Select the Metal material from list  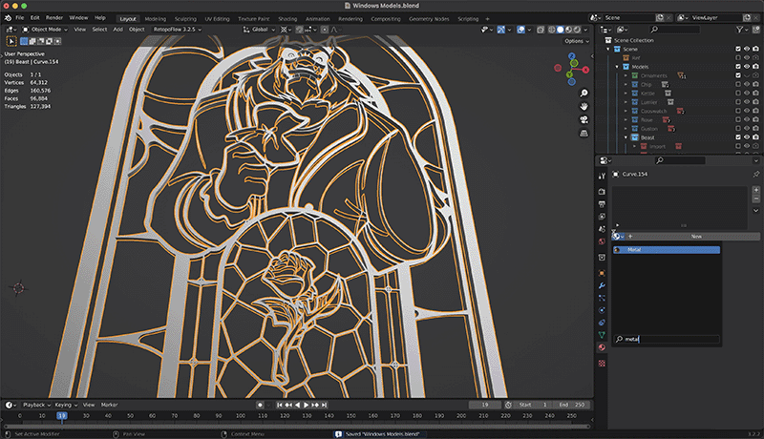pos(666,250)
